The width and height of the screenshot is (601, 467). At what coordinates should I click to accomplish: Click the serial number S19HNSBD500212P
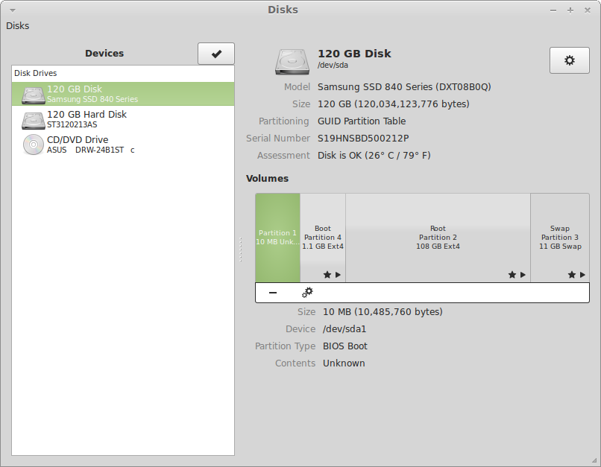[363, 139]
